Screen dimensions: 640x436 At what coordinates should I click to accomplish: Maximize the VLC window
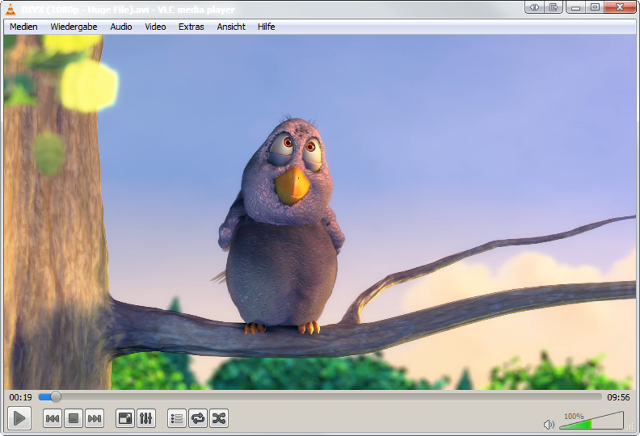pyautogui.click(x=595, y=8)
